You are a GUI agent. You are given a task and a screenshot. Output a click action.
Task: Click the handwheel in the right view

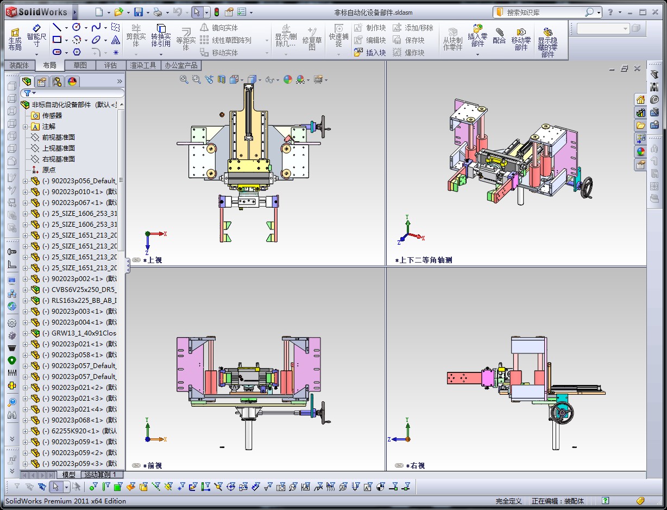point(562,413)
